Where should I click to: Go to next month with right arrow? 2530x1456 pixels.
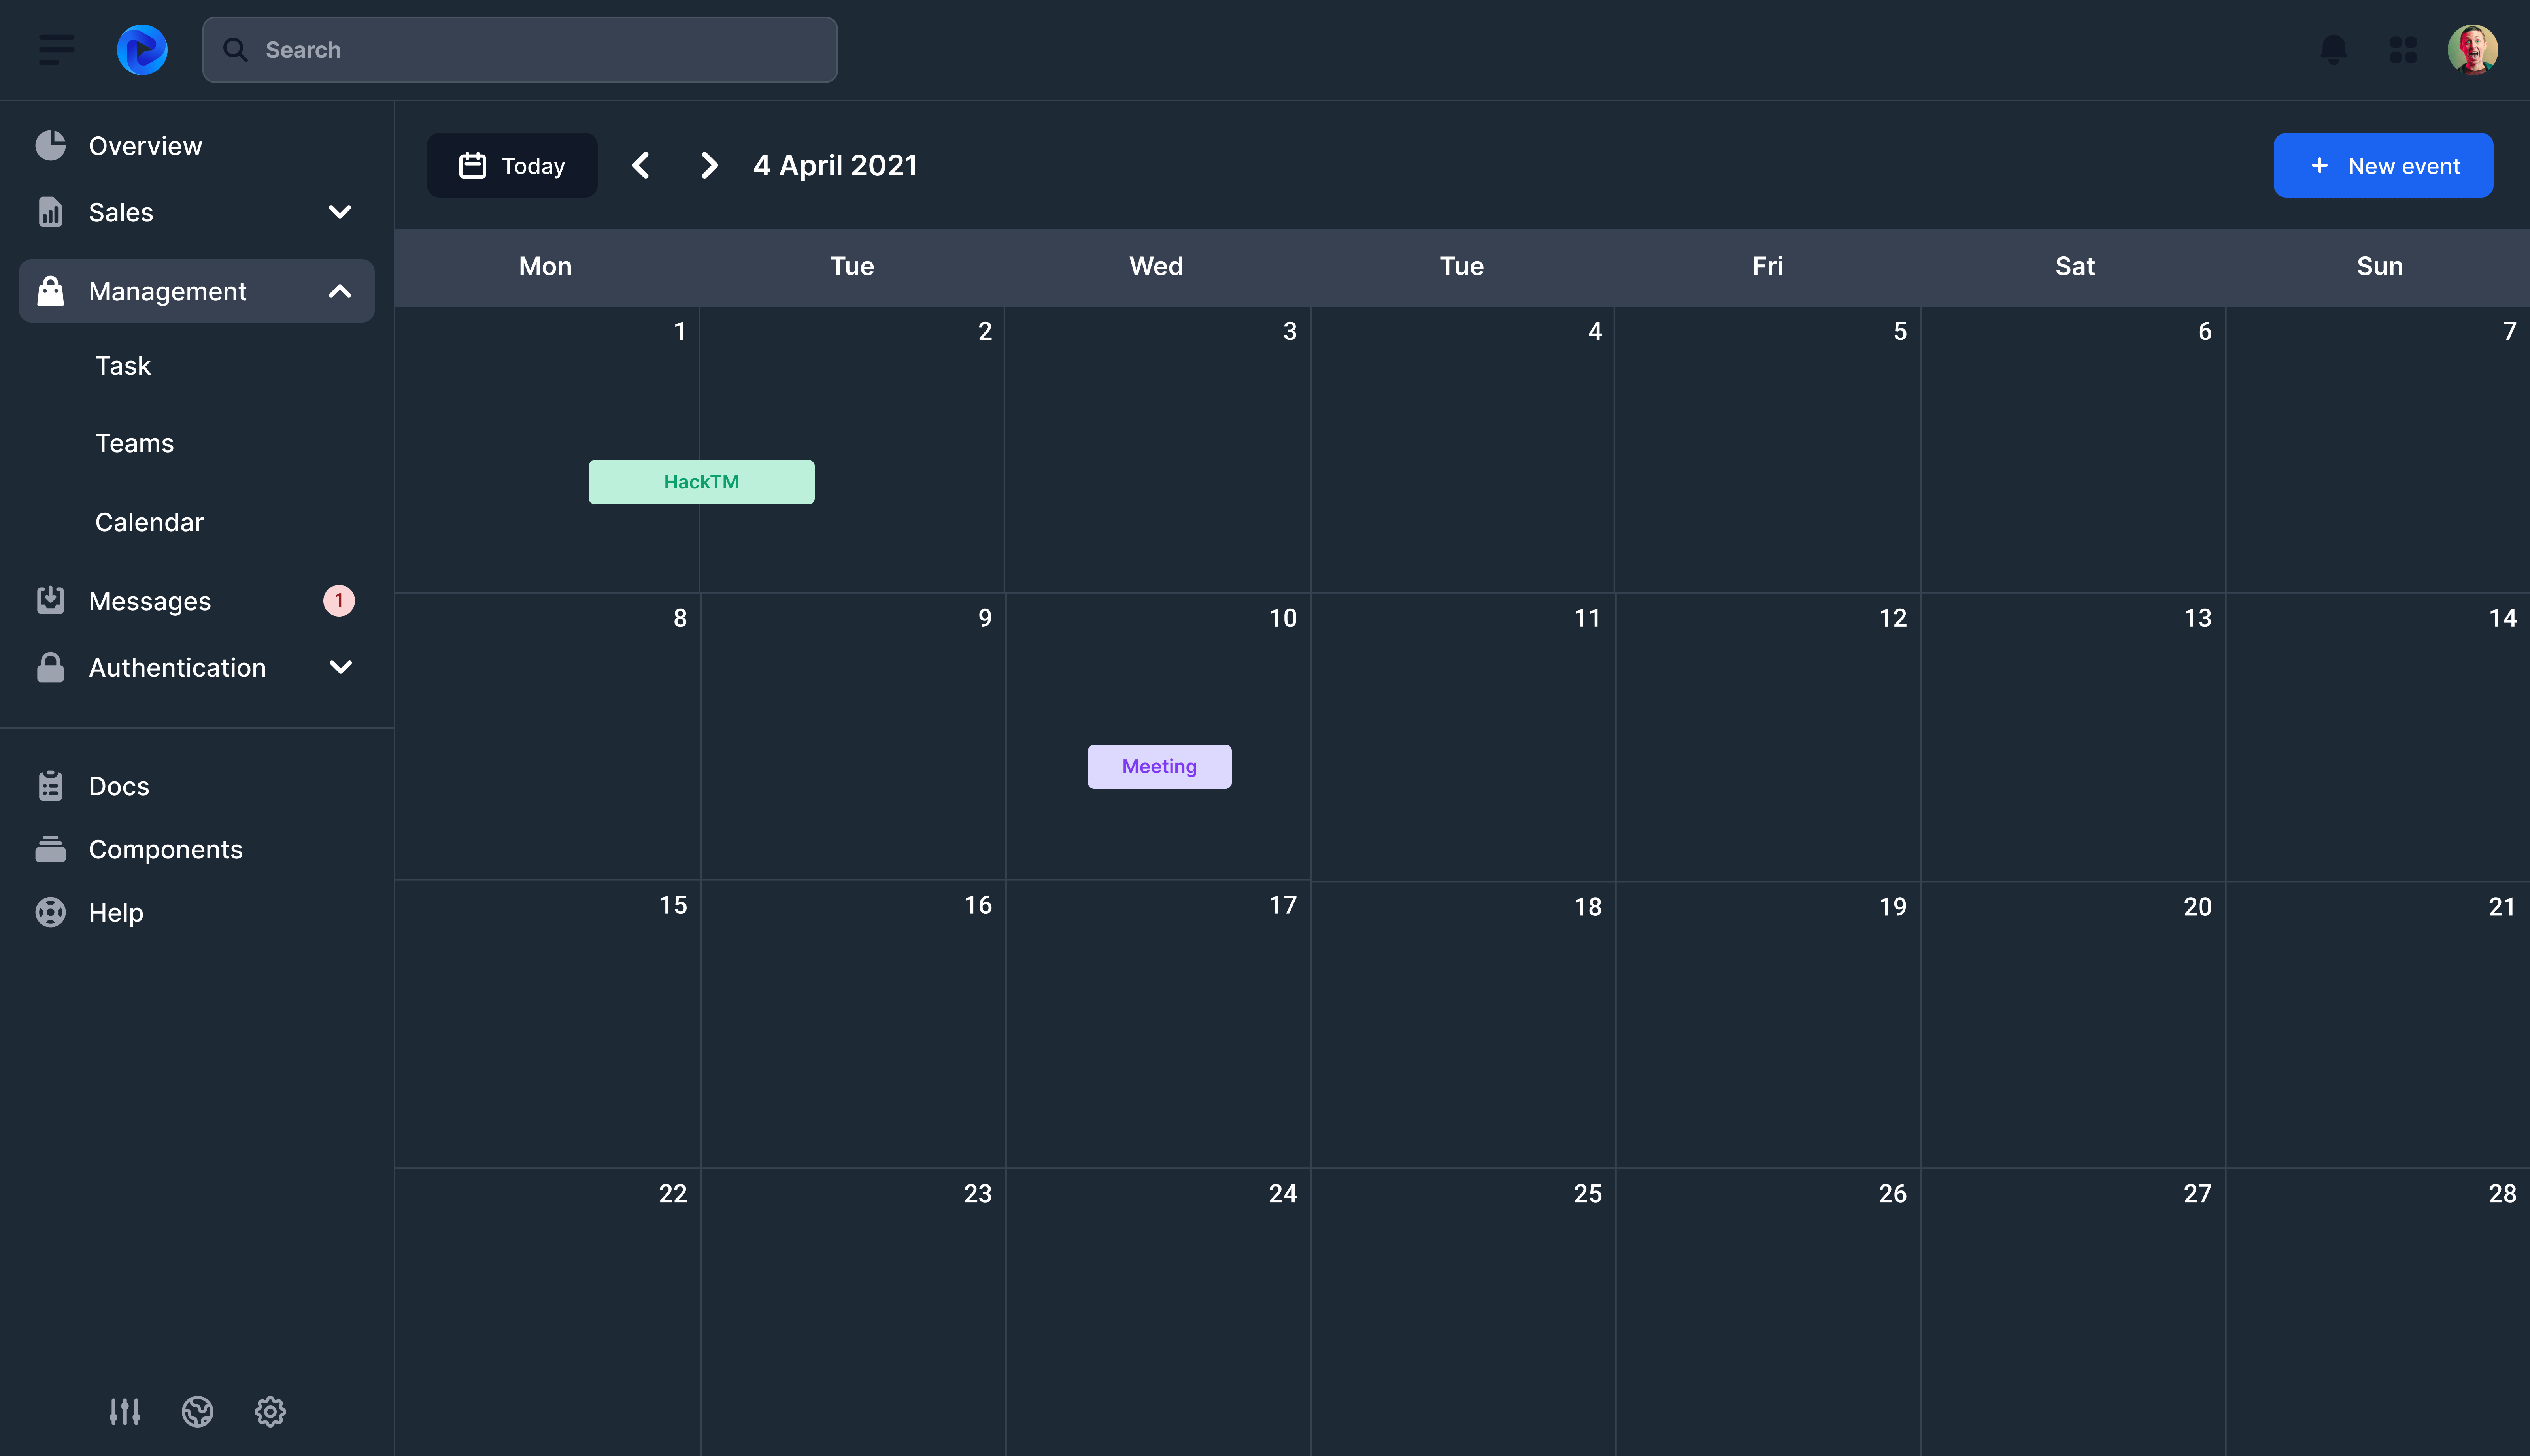[709, 165]
